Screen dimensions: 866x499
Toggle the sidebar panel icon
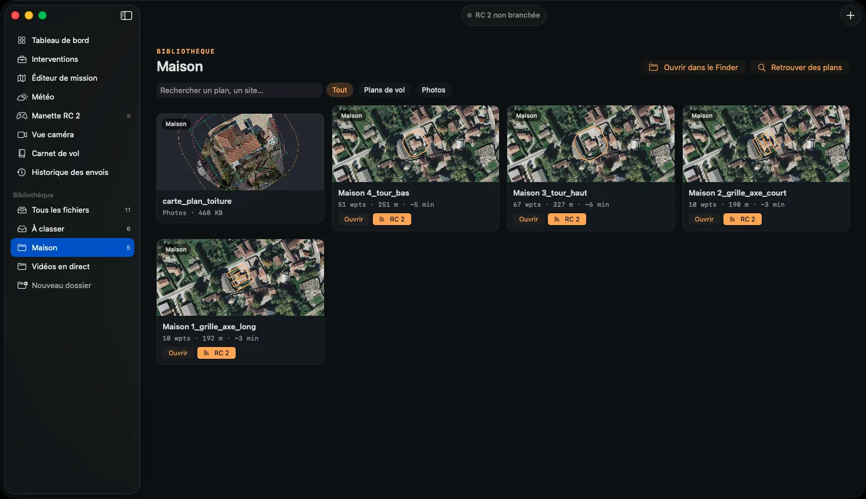[126, 15]
